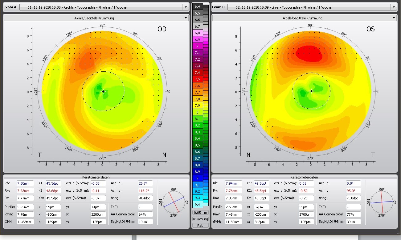Click the OS AA Cornea total 77% field

(353, 214)
